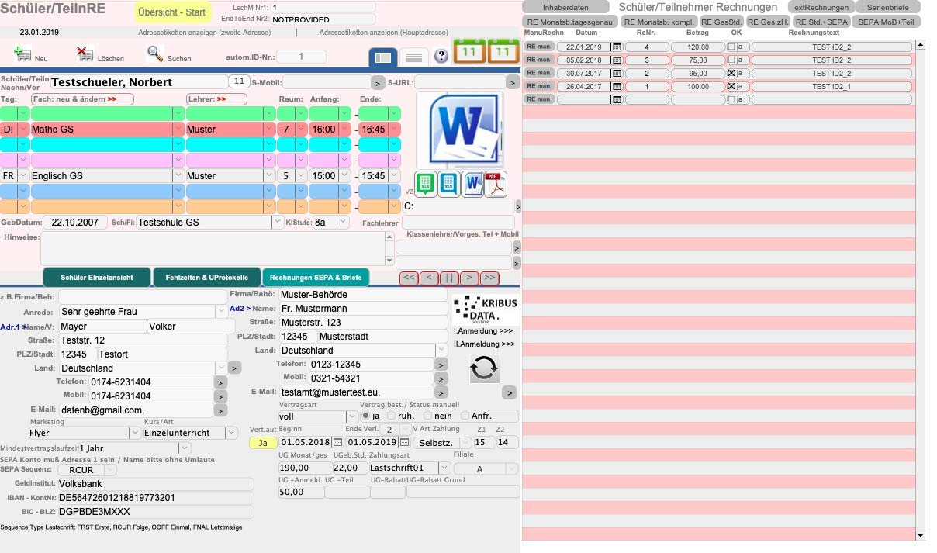Screen dimensions: 937x553
Task: Click the Inhaberdaten button
Action: pyautogui.click(x=565, y=7)
